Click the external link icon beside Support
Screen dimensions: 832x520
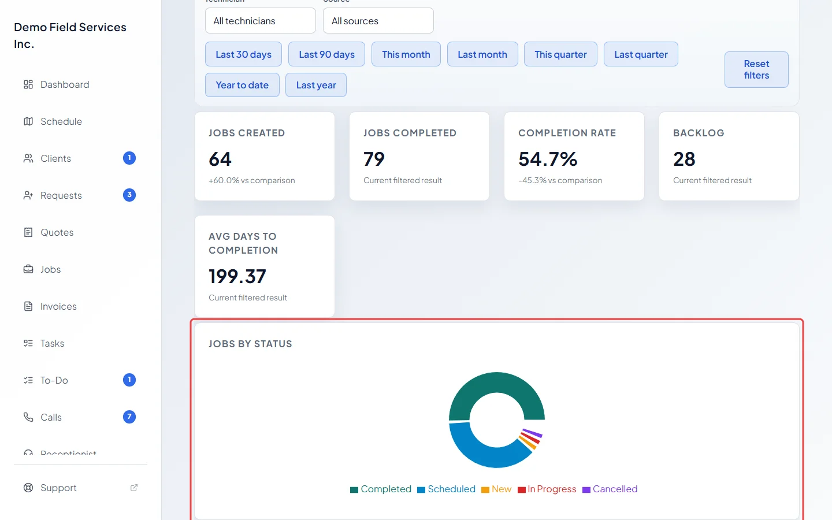pyautogui.click(x=134, y=488)
